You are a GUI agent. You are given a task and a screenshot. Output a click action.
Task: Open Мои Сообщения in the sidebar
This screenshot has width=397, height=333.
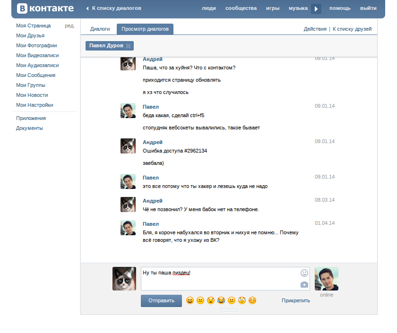click(x=36, y=75)
